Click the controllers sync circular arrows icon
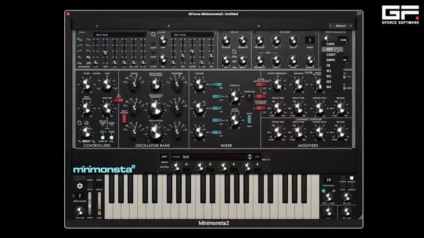Image resolution: width=424 pixels, height=238 pixels. click(79, 123)
